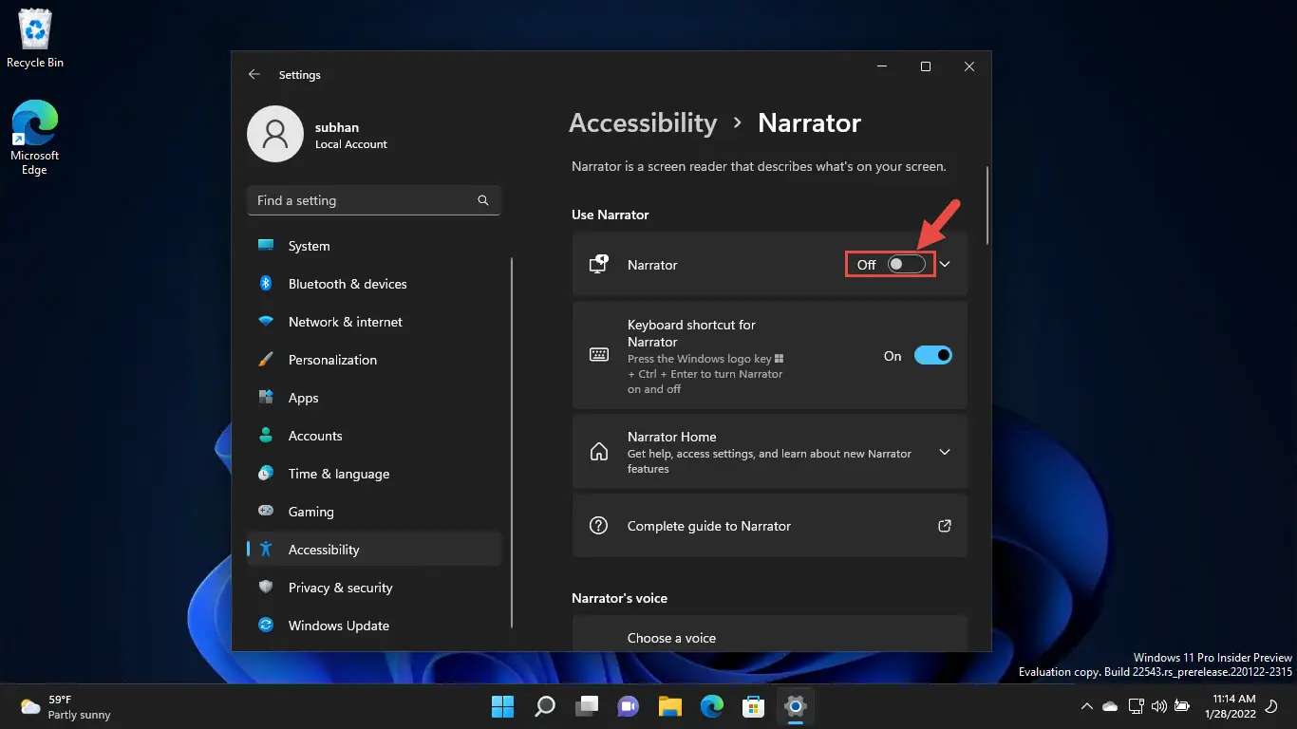Image resolution: width=1297 pixels, height=729 pixels.
Task: Click the Network wifi icon in sidebar
Action: pos(267,322)
